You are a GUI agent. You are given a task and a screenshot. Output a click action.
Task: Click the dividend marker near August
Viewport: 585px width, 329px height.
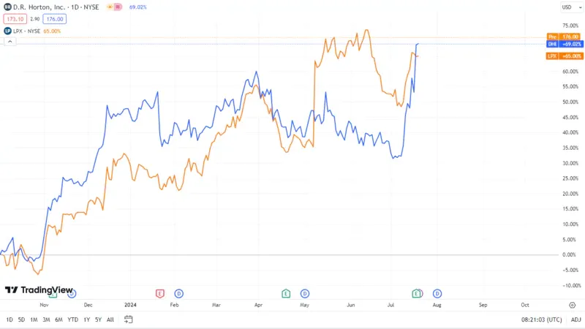437,294
